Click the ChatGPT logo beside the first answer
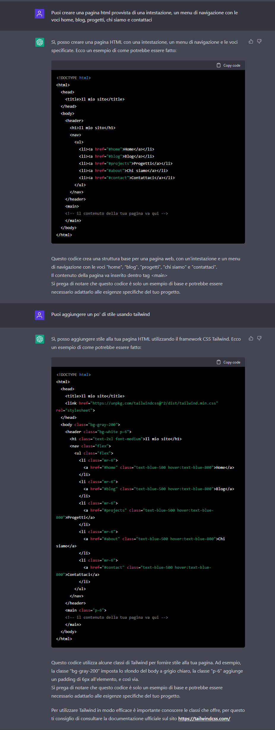 (40, 42)
